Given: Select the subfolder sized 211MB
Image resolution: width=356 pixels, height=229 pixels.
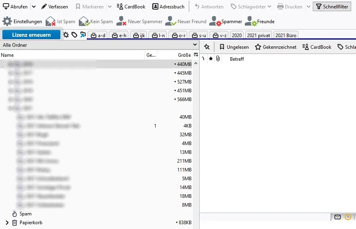Looking at the screenshot, I should tap(96, 161).
